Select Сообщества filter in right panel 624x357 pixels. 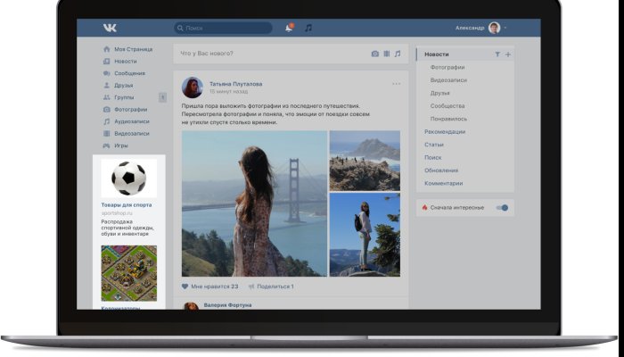tap(447, 105)
